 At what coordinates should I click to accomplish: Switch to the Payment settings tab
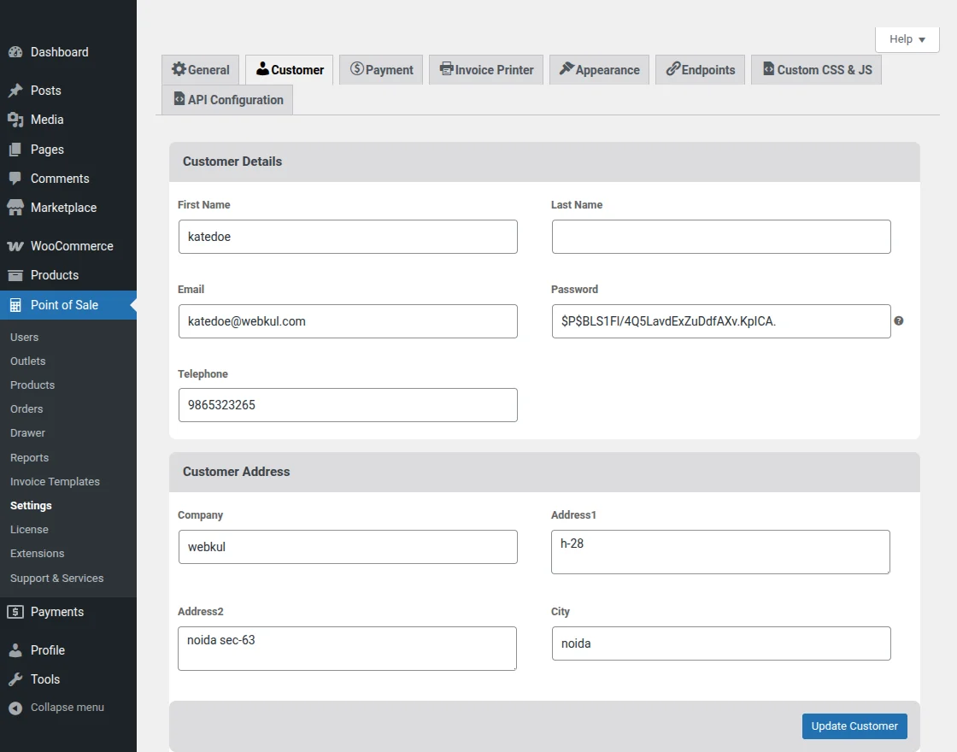(381, 70)
